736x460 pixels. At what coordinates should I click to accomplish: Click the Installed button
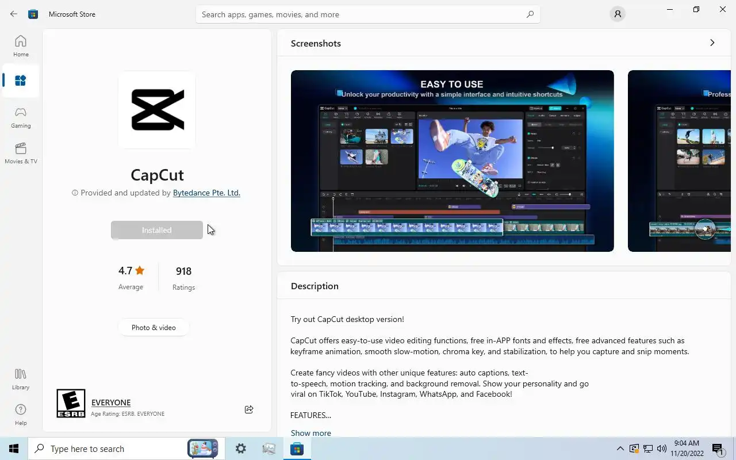pos(157,230)
